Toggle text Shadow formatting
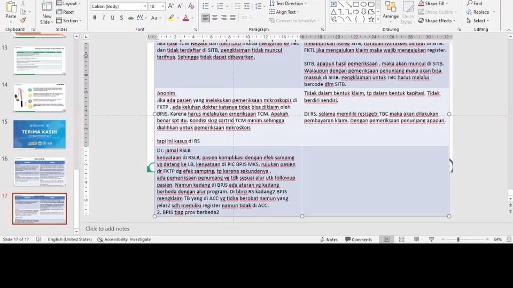 121,18
